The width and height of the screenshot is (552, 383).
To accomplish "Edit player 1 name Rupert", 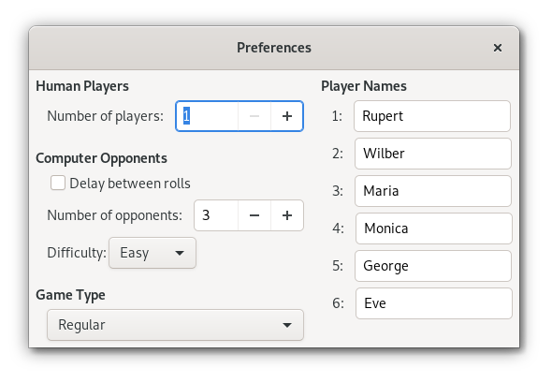I will (432, 116).
